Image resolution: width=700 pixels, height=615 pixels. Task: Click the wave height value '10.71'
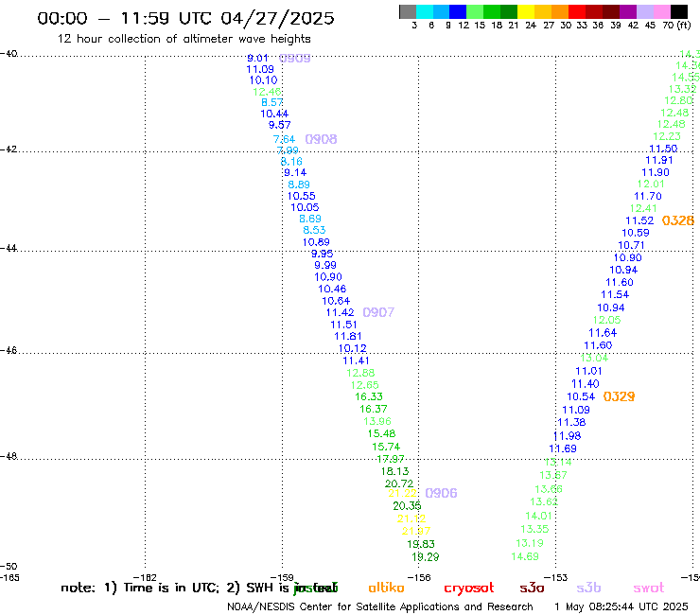[631, 245]
